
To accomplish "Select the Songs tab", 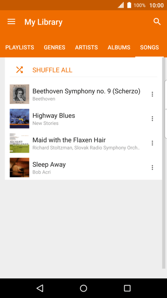I will tap(149, 47).
